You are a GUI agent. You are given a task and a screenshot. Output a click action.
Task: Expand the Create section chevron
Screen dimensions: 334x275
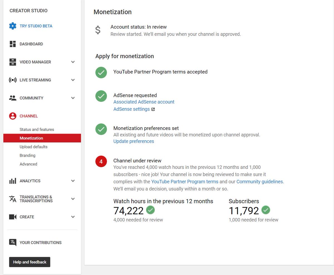[73, 217]
